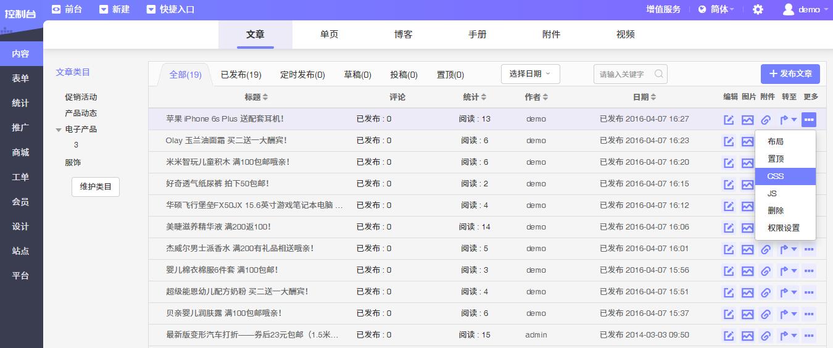This screenshot has height=348, width=833.
Task: Click attachment icon for 婴儿棉衣棉服6件套 article
Action: [766, 271]
